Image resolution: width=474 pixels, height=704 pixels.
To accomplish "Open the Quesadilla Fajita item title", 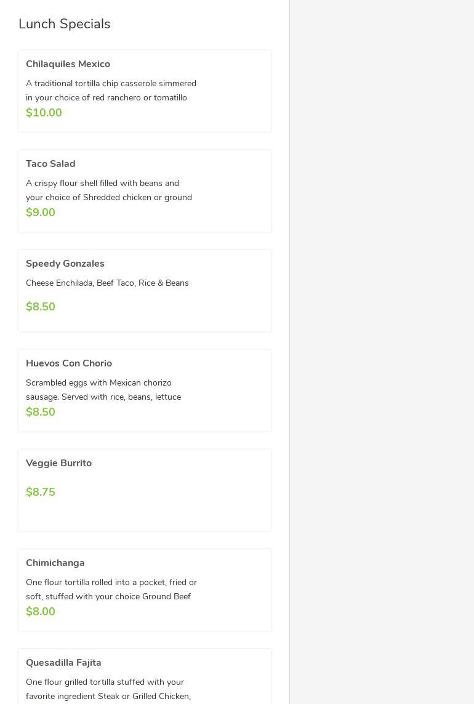I will click(x=63, y=663).
